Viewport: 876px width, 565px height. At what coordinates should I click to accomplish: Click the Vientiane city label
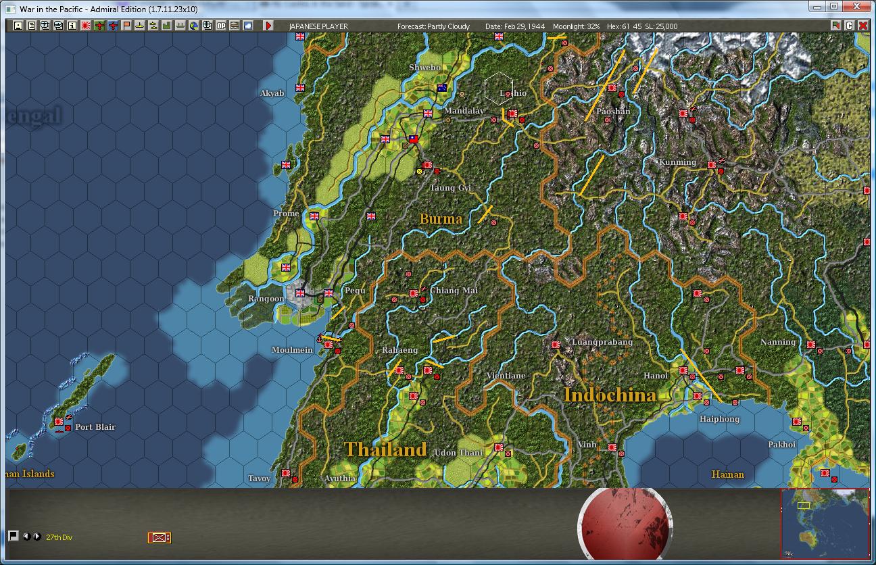pyautogui.click(x=506, y=376)
